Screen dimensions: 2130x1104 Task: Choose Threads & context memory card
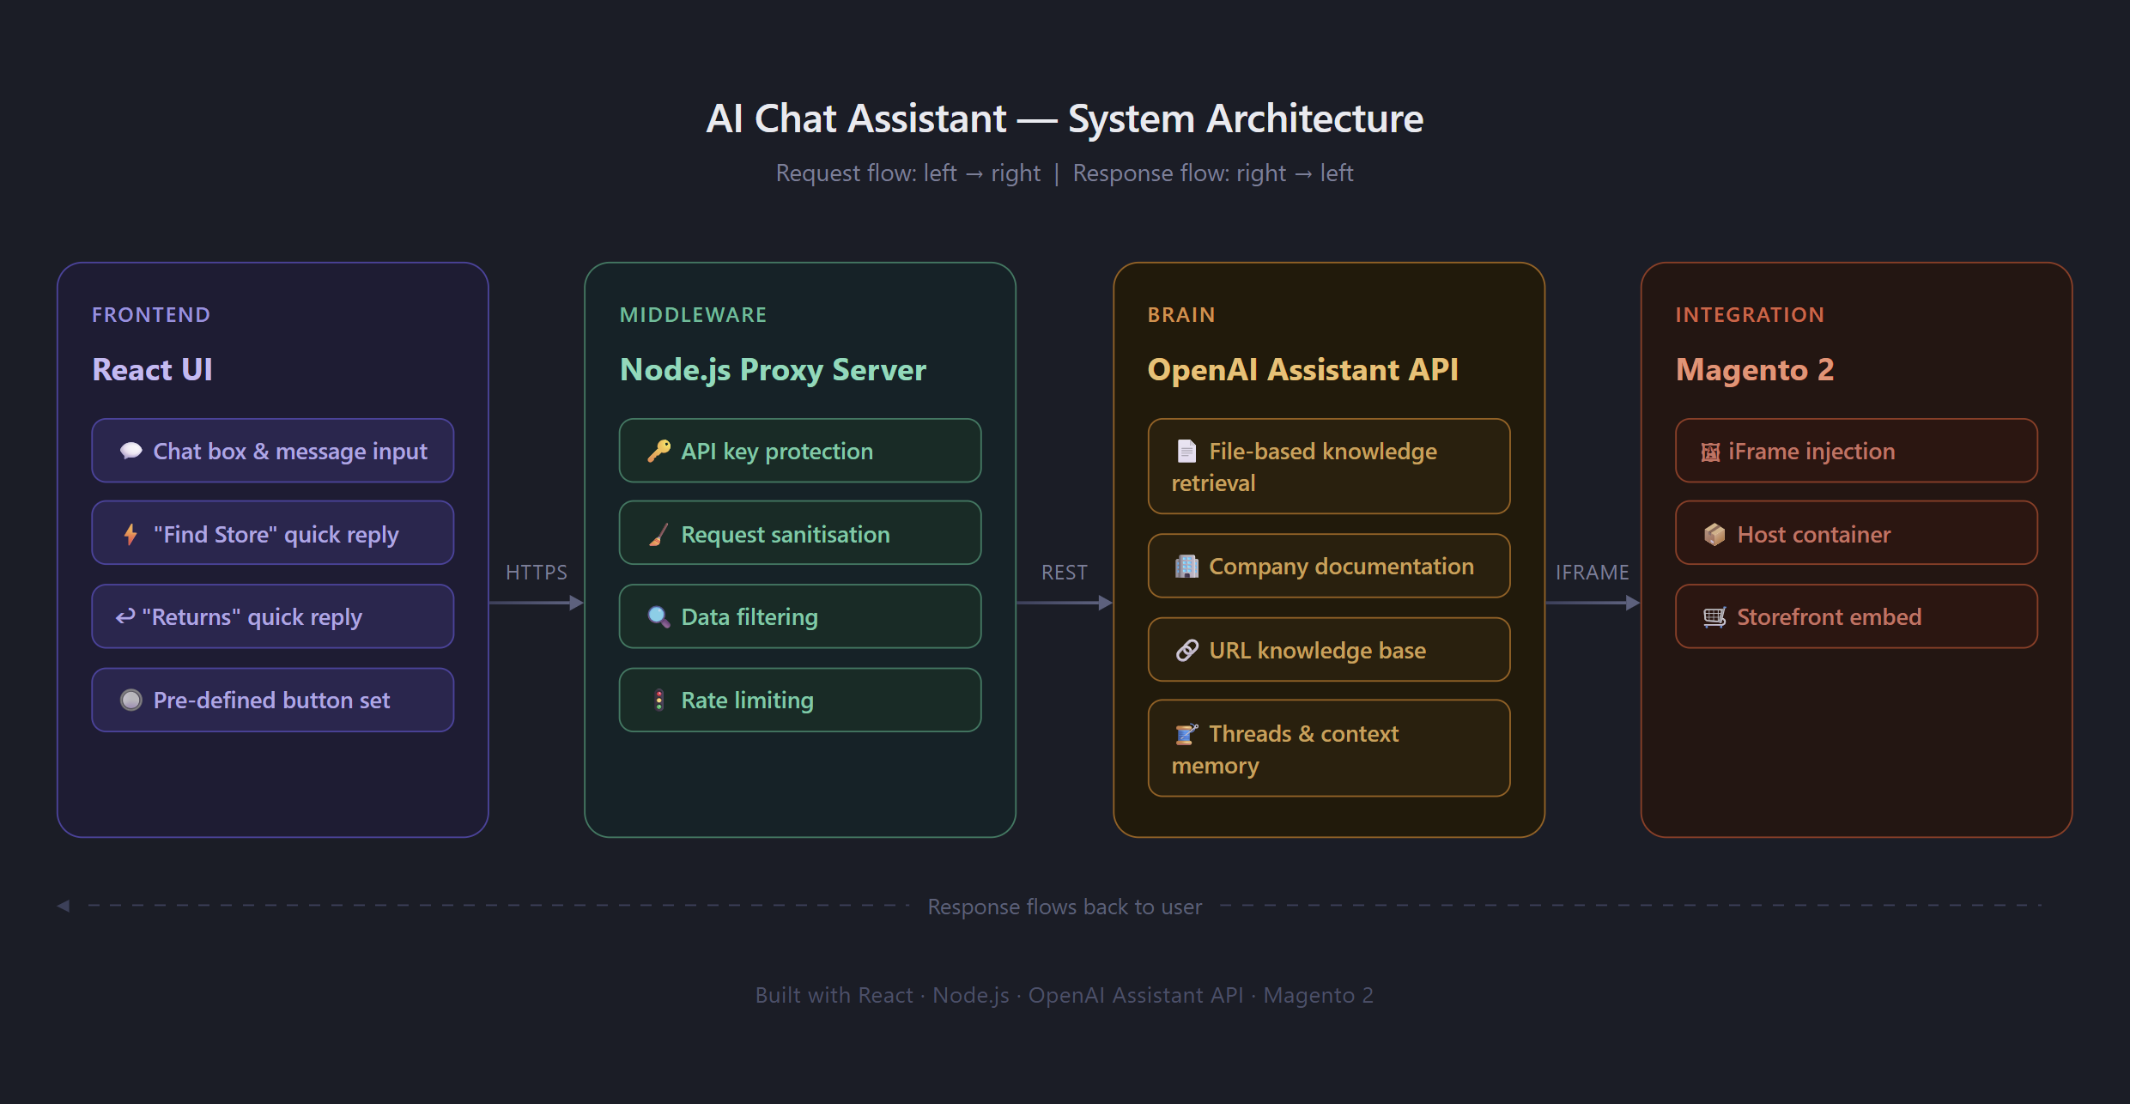1329,749
